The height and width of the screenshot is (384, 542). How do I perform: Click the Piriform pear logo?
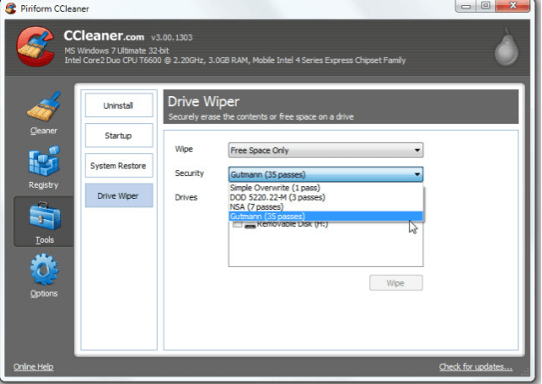506,48
